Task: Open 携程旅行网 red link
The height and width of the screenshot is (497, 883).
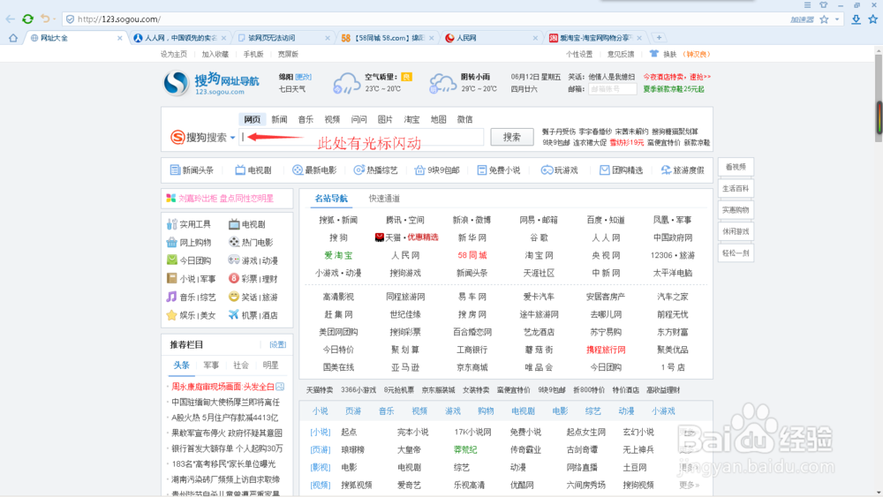Action: point(606,350)
